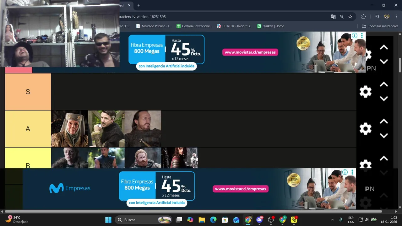This screenshot has width=402, height=226.
Task: Move the top tier row up
Action: 384,47
